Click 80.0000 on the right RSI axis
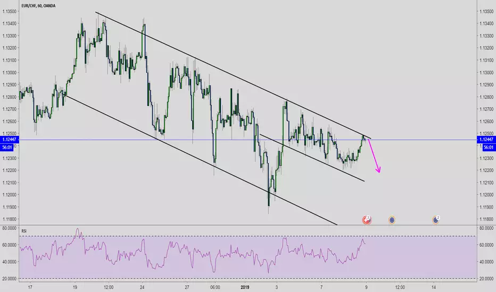This screenshot has width=496, height=292. pyautogui.click(x=486, y=228)
